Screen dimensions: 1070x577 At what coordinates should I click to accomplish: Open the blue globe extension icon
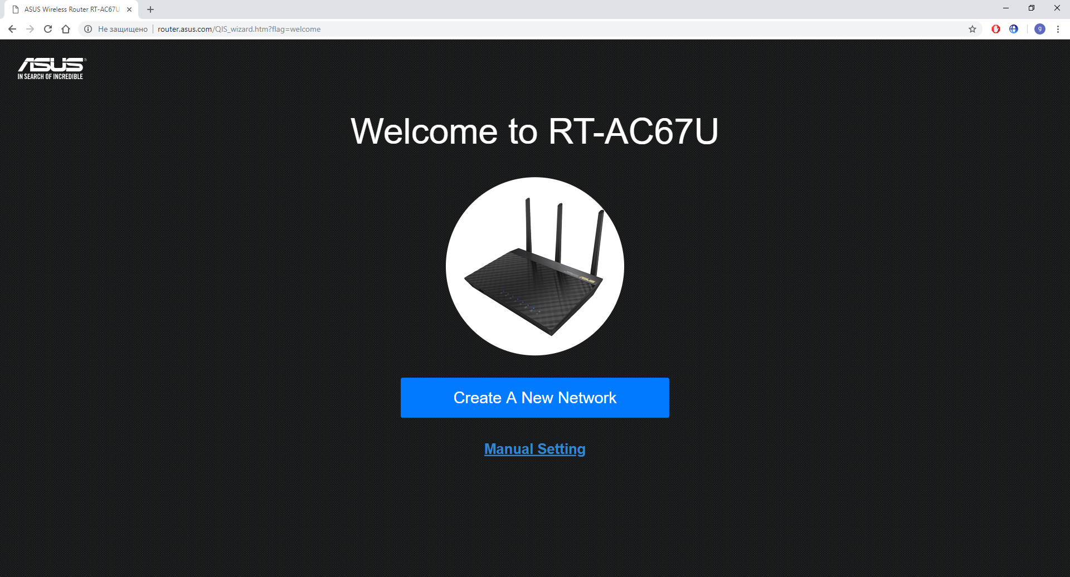(1014, 29)
